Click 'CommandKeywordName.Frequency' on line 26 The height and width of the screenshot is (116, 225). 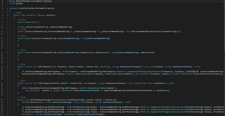[89, 74]
